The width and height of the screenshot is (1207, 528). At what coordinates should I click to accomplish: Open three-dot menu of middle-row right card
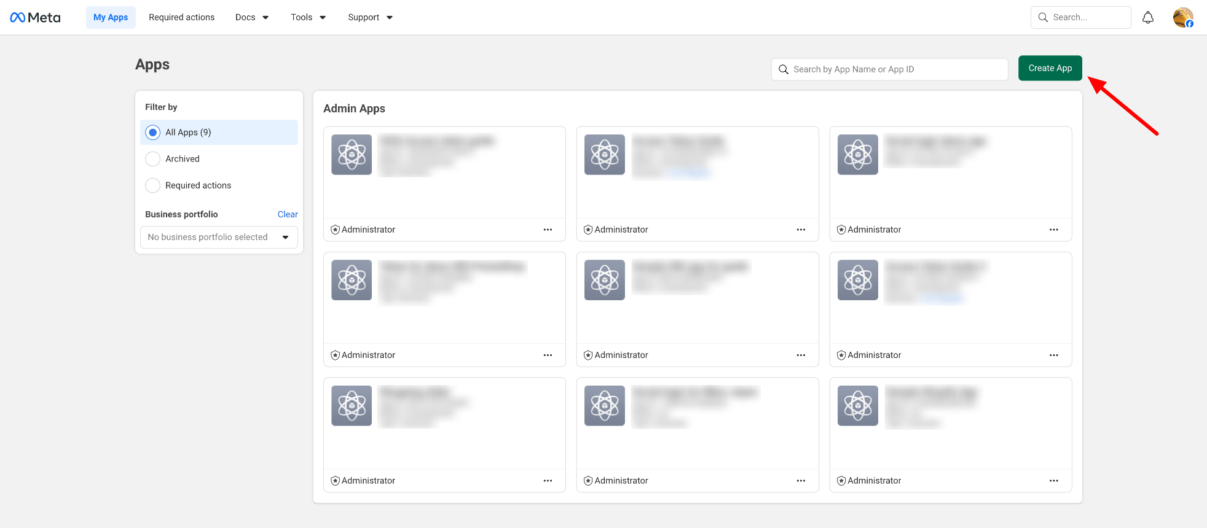1053,355
